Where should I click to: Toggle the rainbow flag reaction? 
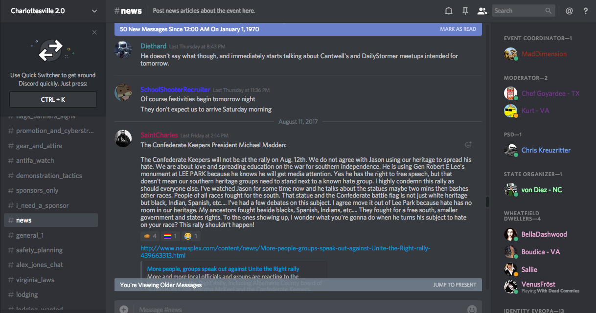[x=171, y=236]
